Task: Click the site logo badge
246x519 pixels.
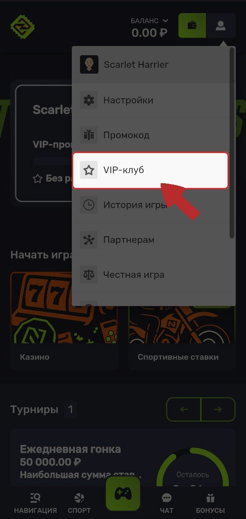Action: click(x=22, y=26)
